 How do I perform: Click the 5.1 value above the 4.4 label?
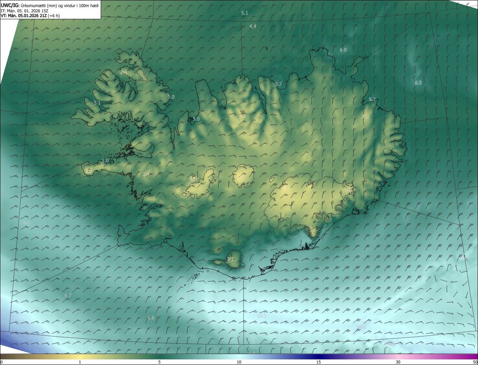[245, 13]
